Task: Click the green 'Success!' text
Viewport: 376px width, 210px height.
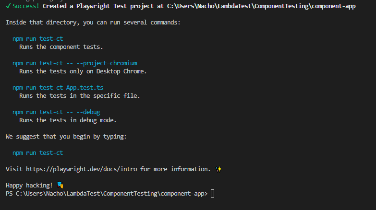Action: coord(26,6)
